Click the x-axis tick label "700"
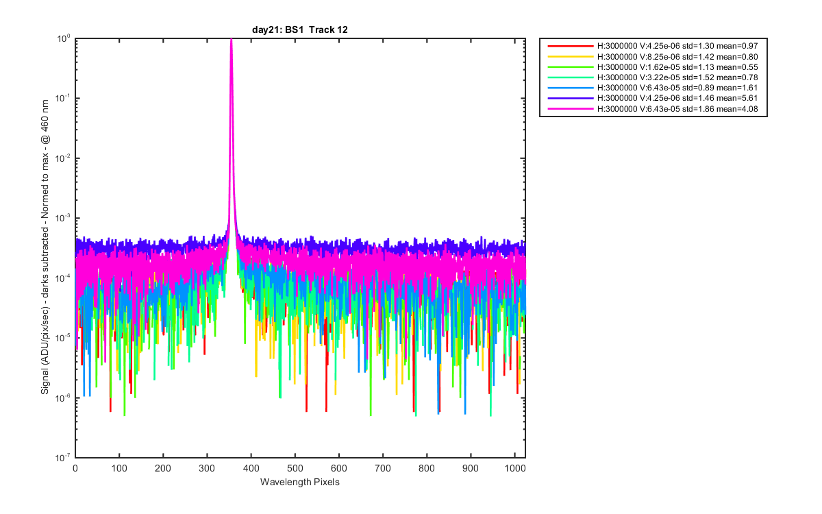 (382, 467)
